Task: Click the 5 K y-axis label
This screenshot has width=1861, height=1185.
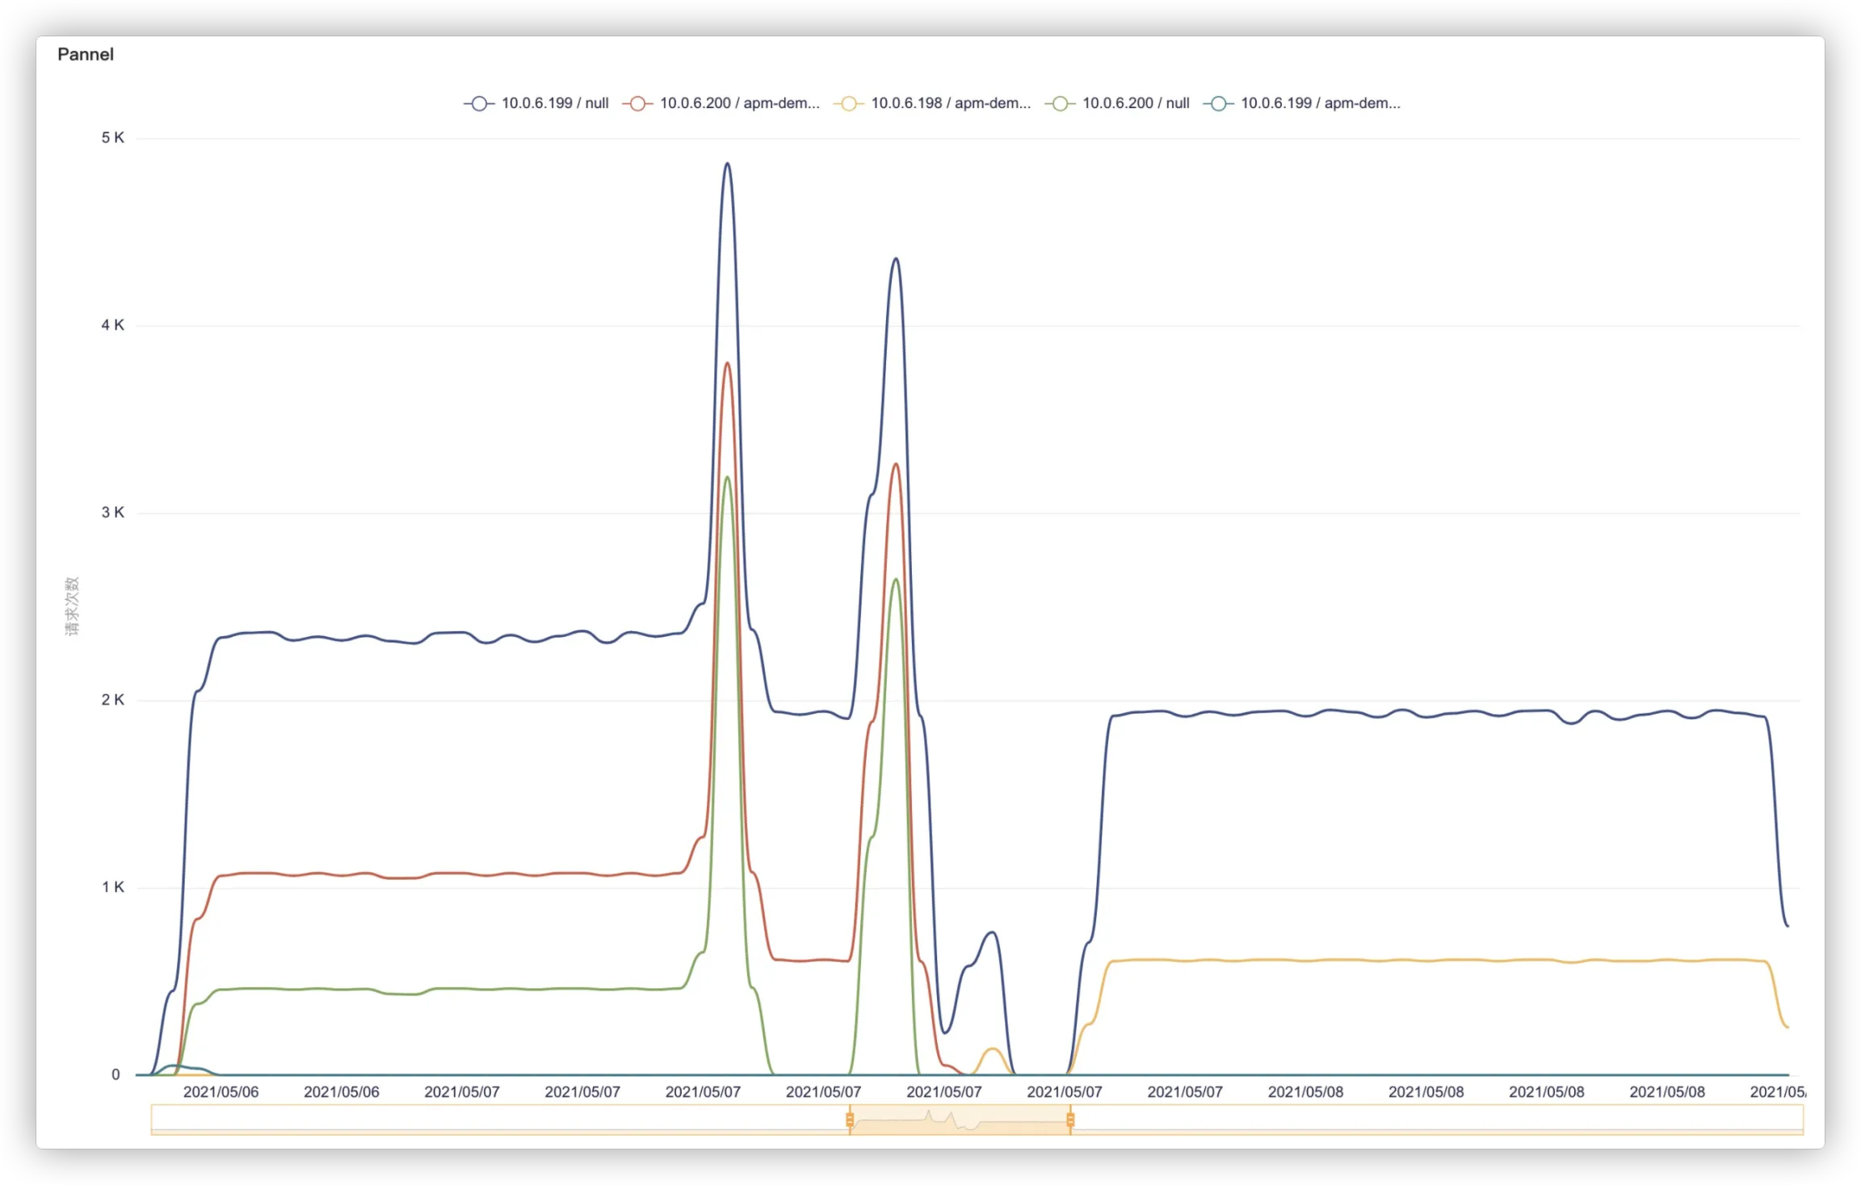Action: [x=112, y=138]
